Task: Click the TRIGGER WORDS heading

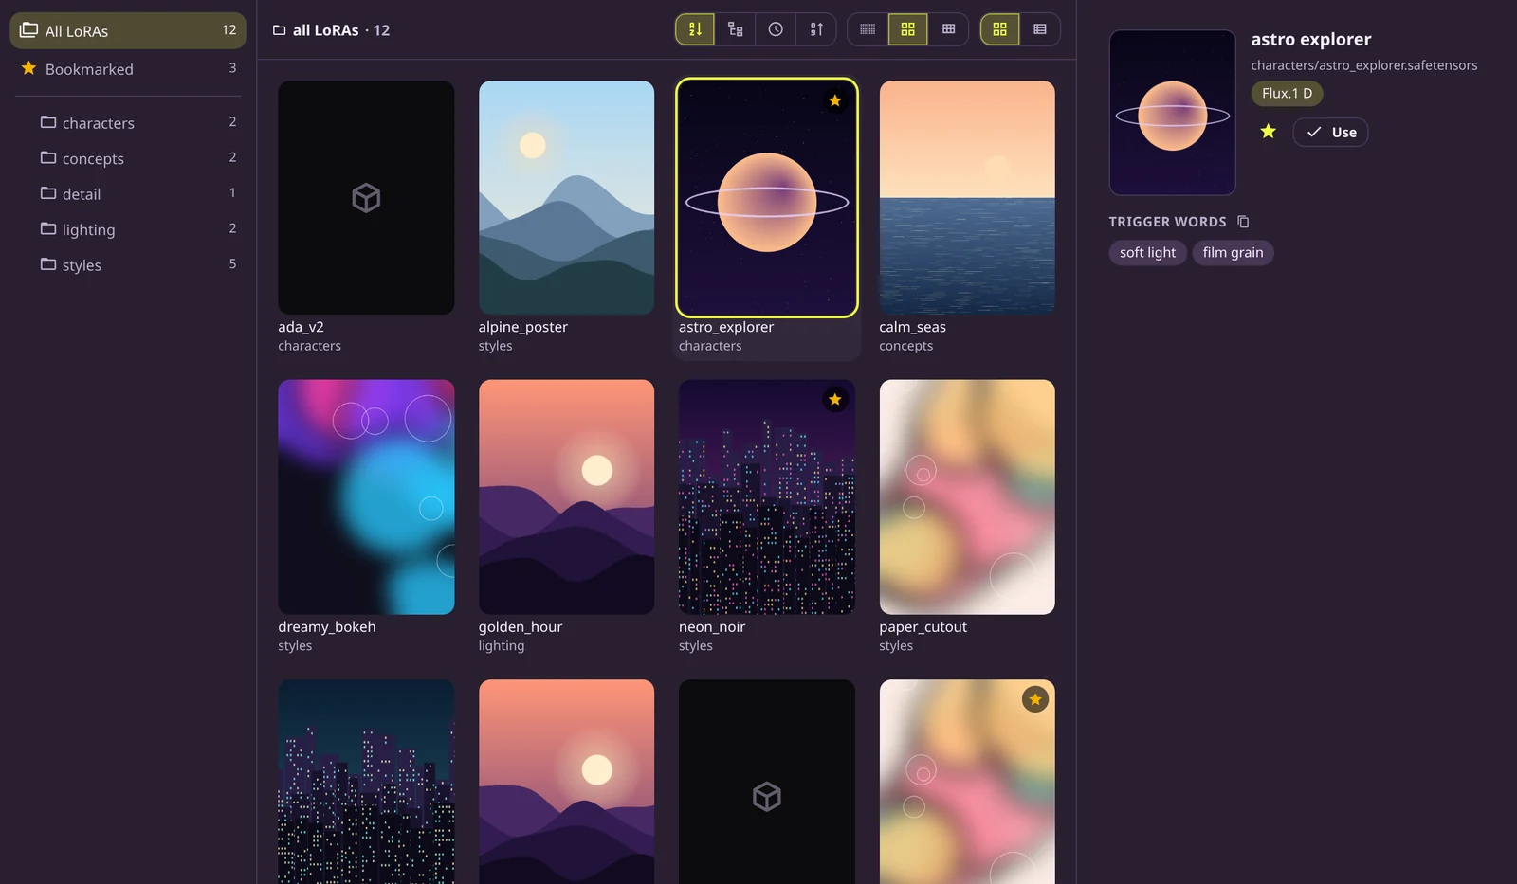Action: click(x=1167, y=222)
